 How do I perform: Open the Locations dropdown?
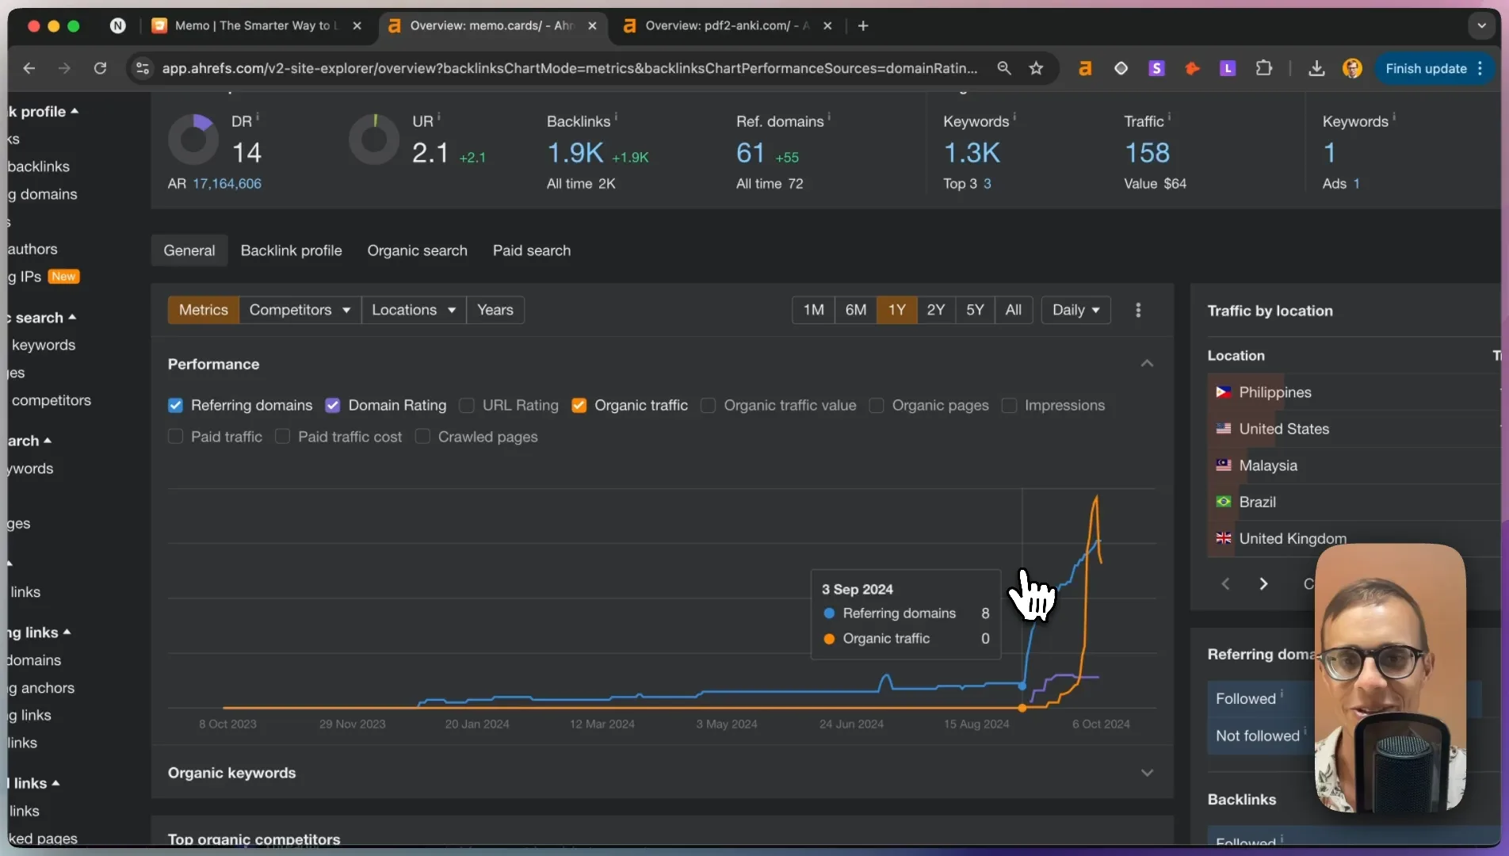(414, 310)
